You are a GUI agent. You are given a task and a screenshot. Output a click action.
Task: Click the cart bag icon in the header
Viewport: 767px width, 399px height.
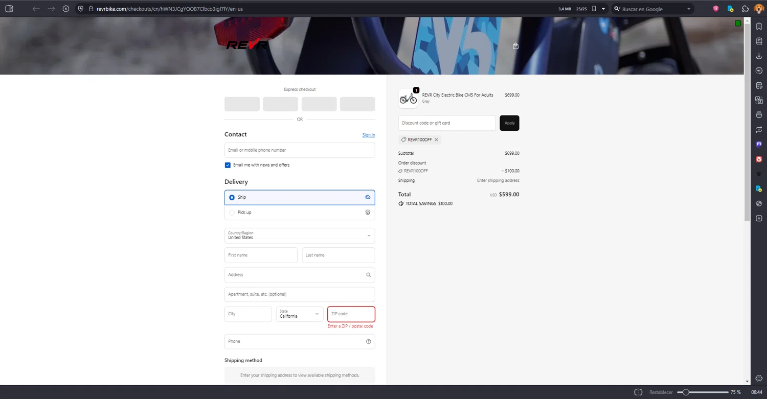515,46
